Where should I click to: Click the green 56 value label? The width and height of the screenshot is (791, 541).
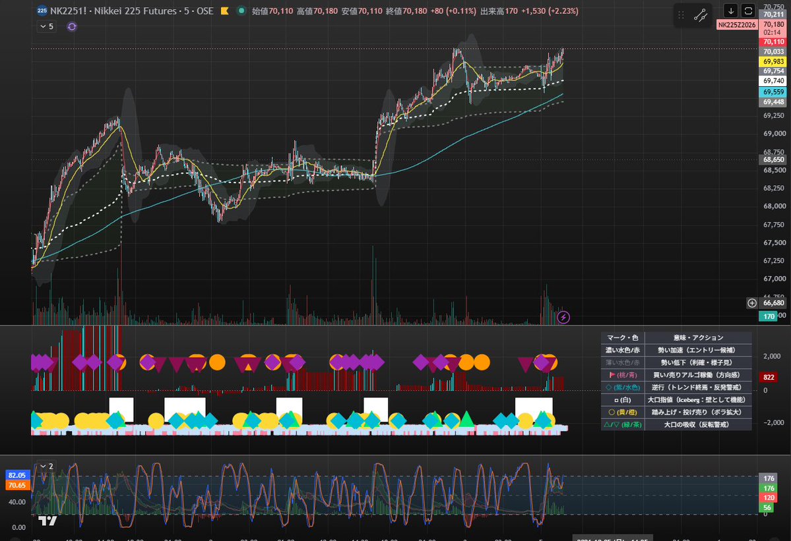tap(767, 508)
